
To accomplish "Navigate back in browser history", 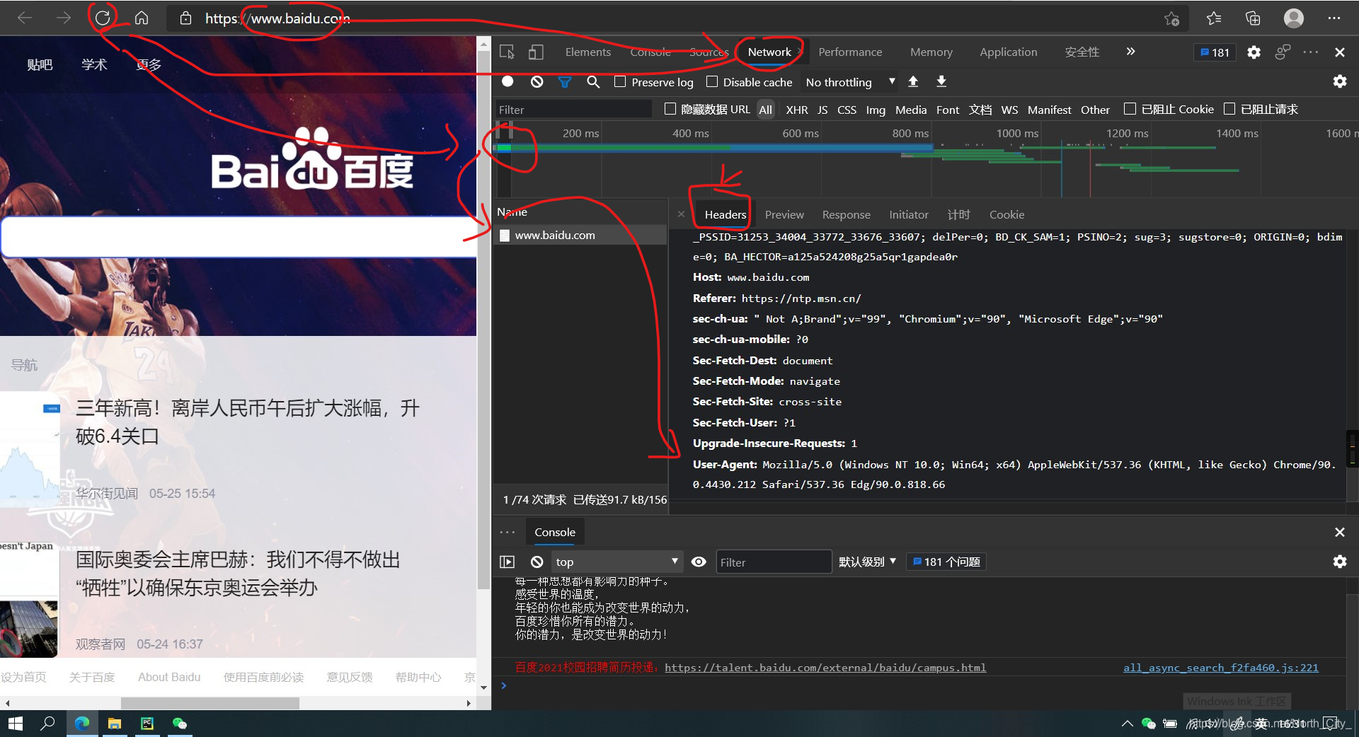I will coord(25,18).
